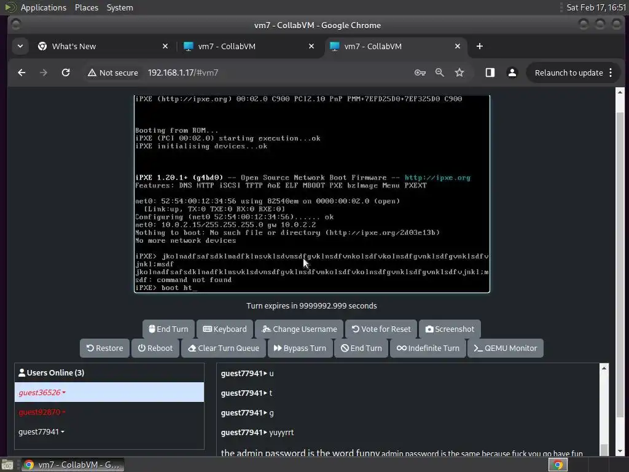
Task: Click the forward navigation arrow
Action: 44,73
